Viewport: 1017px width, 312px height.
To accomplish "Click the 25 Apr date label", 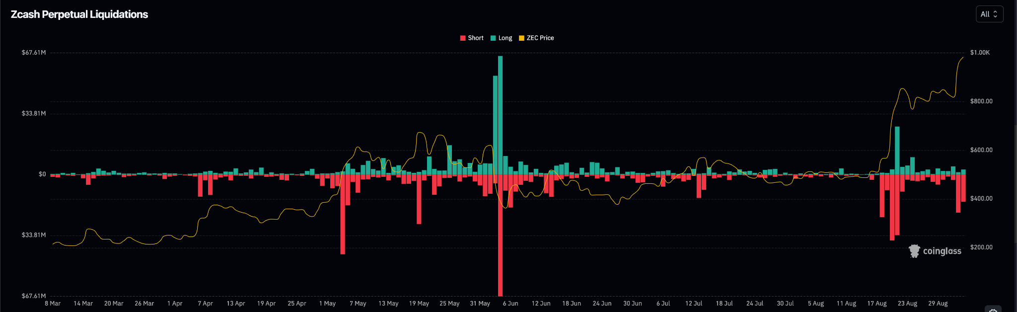I will (297, 304).
